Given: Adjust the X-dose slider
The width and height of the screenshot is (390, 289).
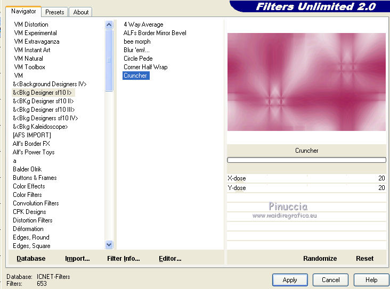Looking at the screenshot, I should (x=306, y=178).
